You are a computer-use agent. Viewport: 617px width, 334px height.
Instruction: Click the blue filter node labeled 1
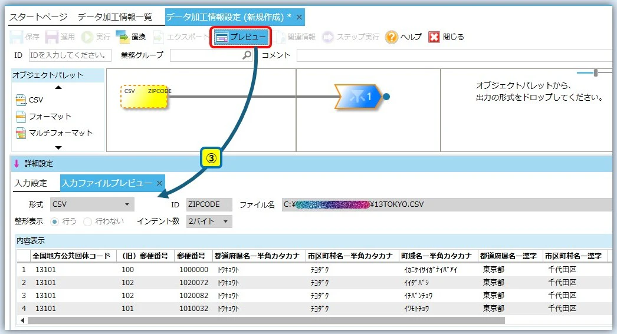point(357,96)
